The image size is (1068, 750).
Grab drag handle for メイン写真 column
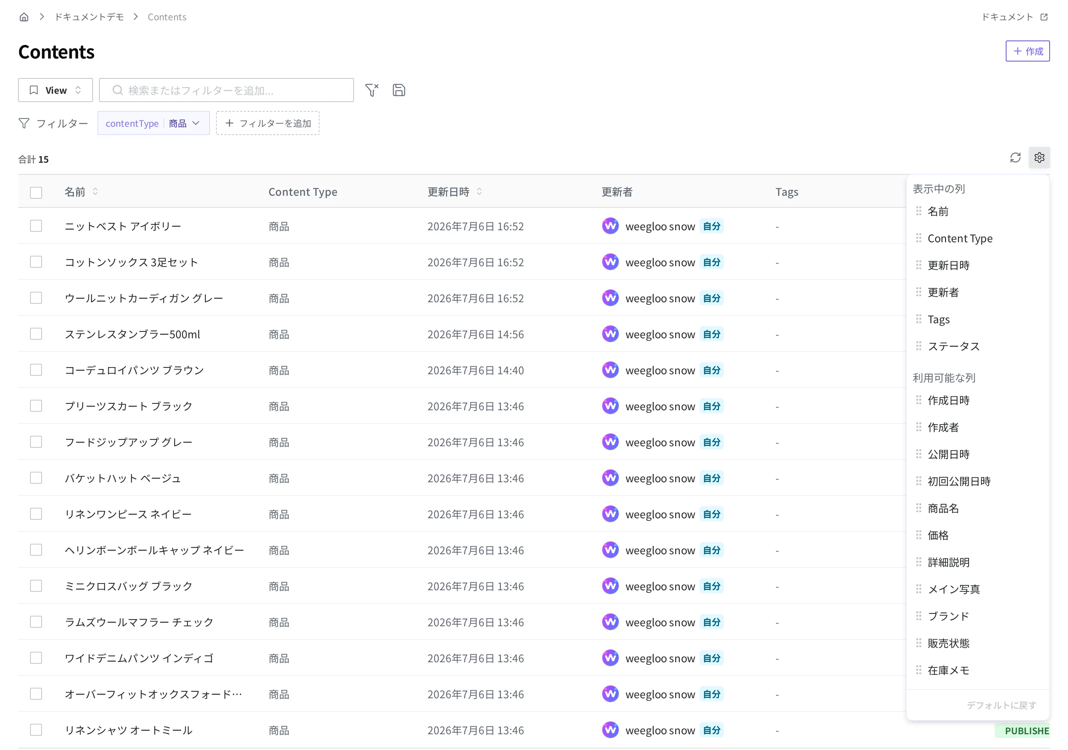click(x=918, y=589)
